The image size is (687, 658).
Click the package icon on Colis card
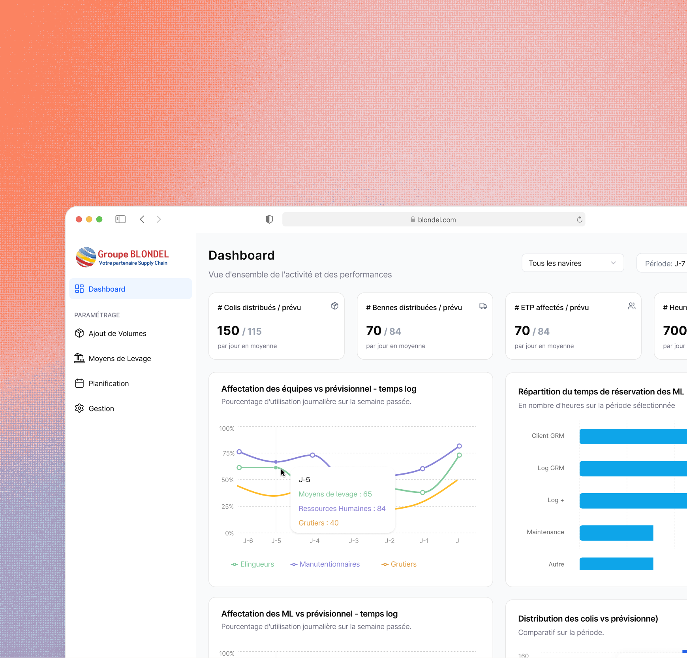pyautogui.click(x=335, y=306)
